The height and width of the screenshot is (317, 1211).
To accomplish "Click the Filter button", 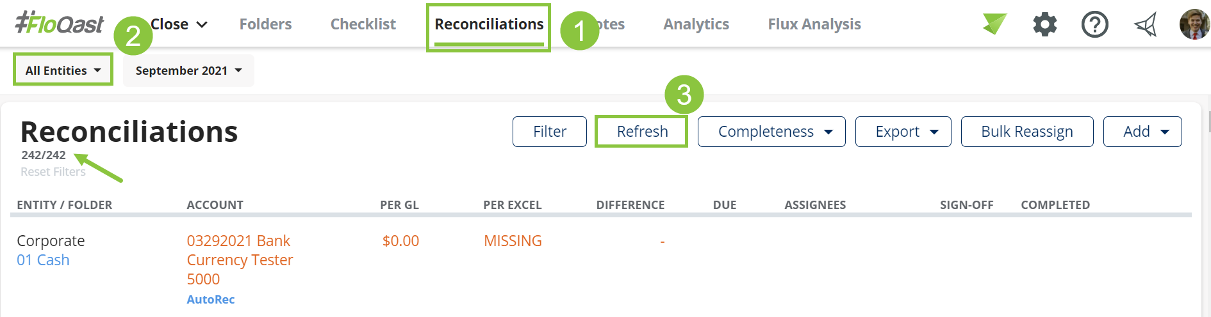I will (550, 132).
